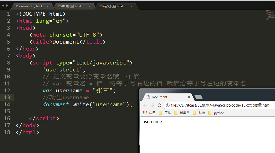View the site info icon in the address bar

[168, 105]
